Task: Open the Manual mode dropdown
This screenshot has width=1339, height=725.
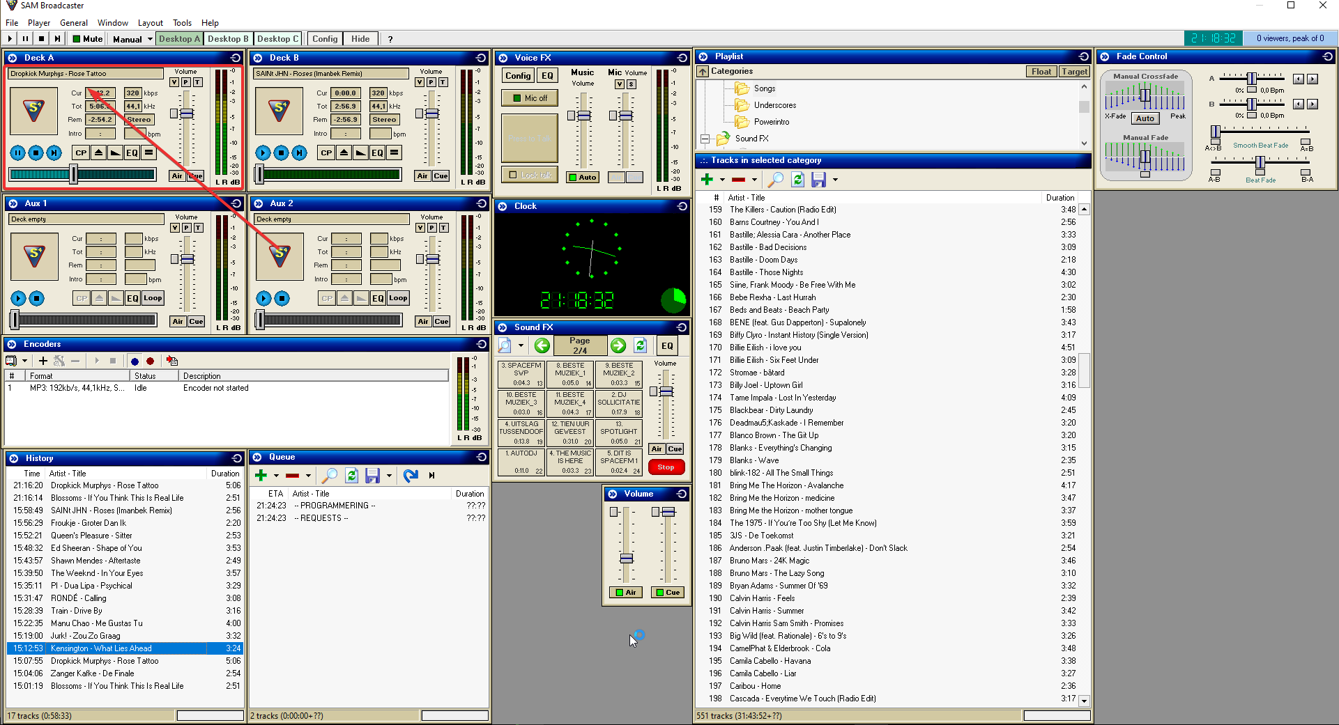Action: (149, 39)
